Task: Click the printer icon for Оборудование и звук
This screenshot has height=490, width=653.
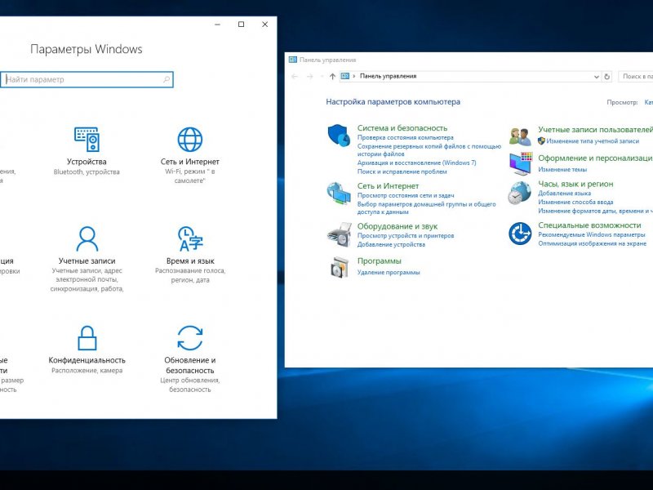Action: click(340, 234)
